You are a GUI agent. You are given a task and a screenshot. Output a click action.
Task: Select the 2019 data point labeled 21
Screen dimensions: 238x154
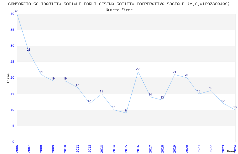coord(174,74)
